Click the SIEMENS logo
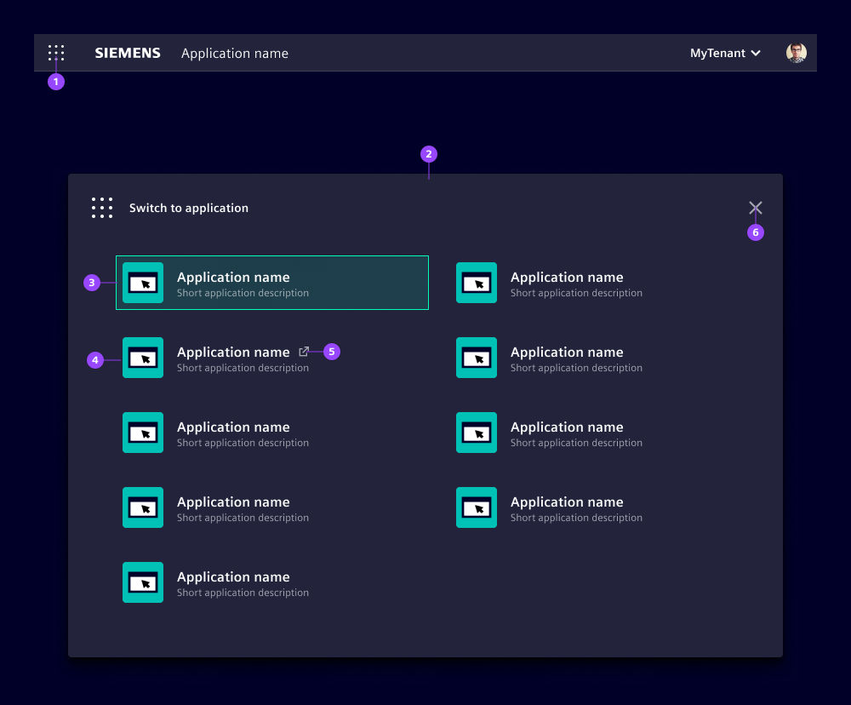Viewport: 851px width, 705px height. point(128,53)
